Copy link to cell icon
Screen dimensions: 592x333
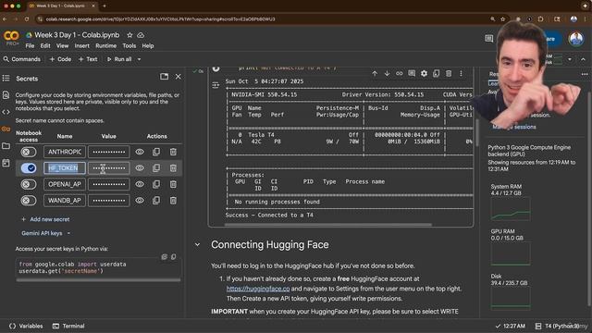coord(399,74)
